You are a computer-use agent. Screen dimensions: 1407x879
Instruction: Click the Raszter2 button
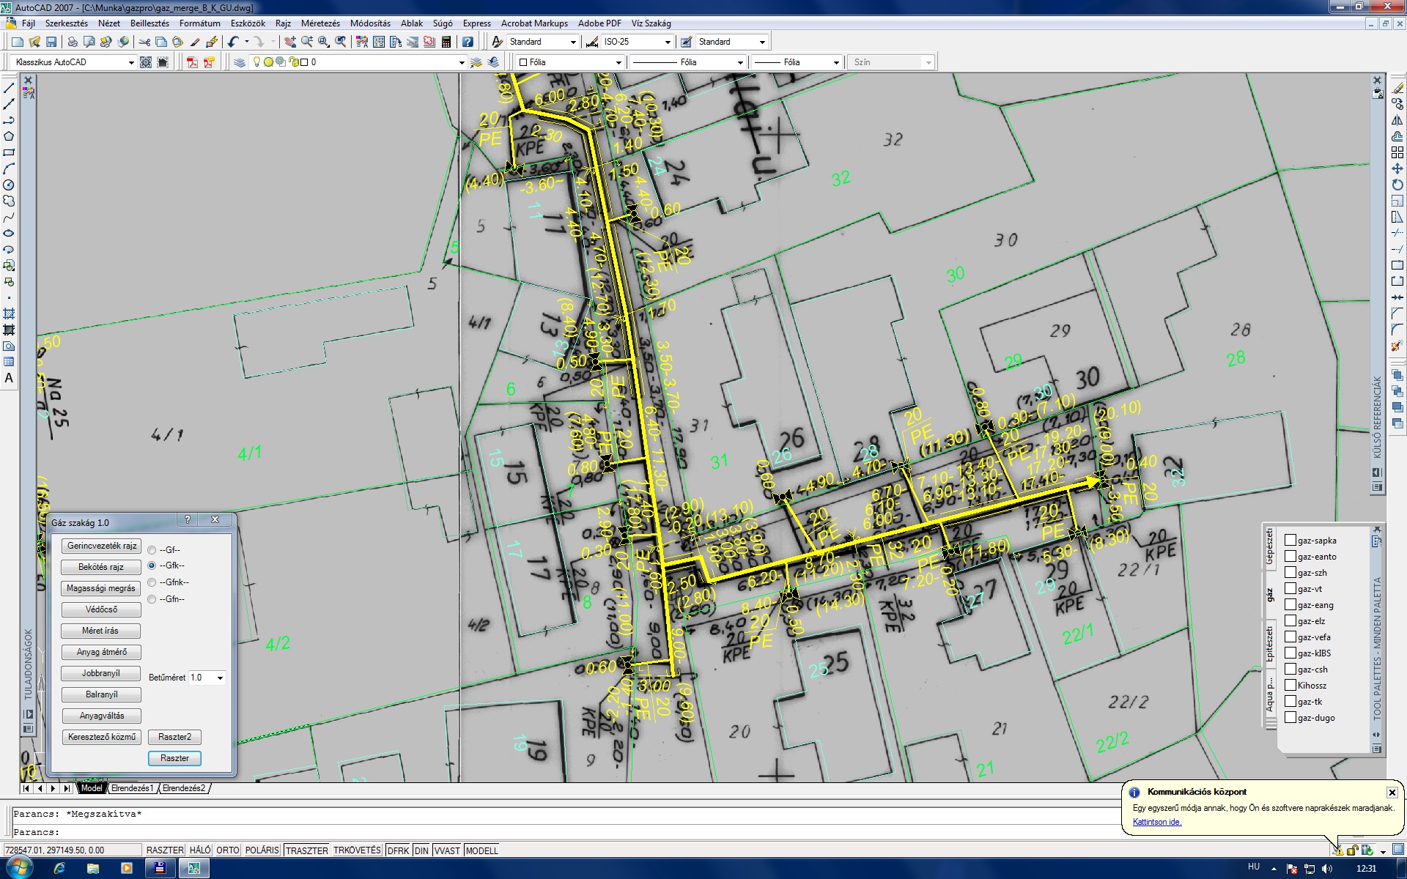click(174, 737)
